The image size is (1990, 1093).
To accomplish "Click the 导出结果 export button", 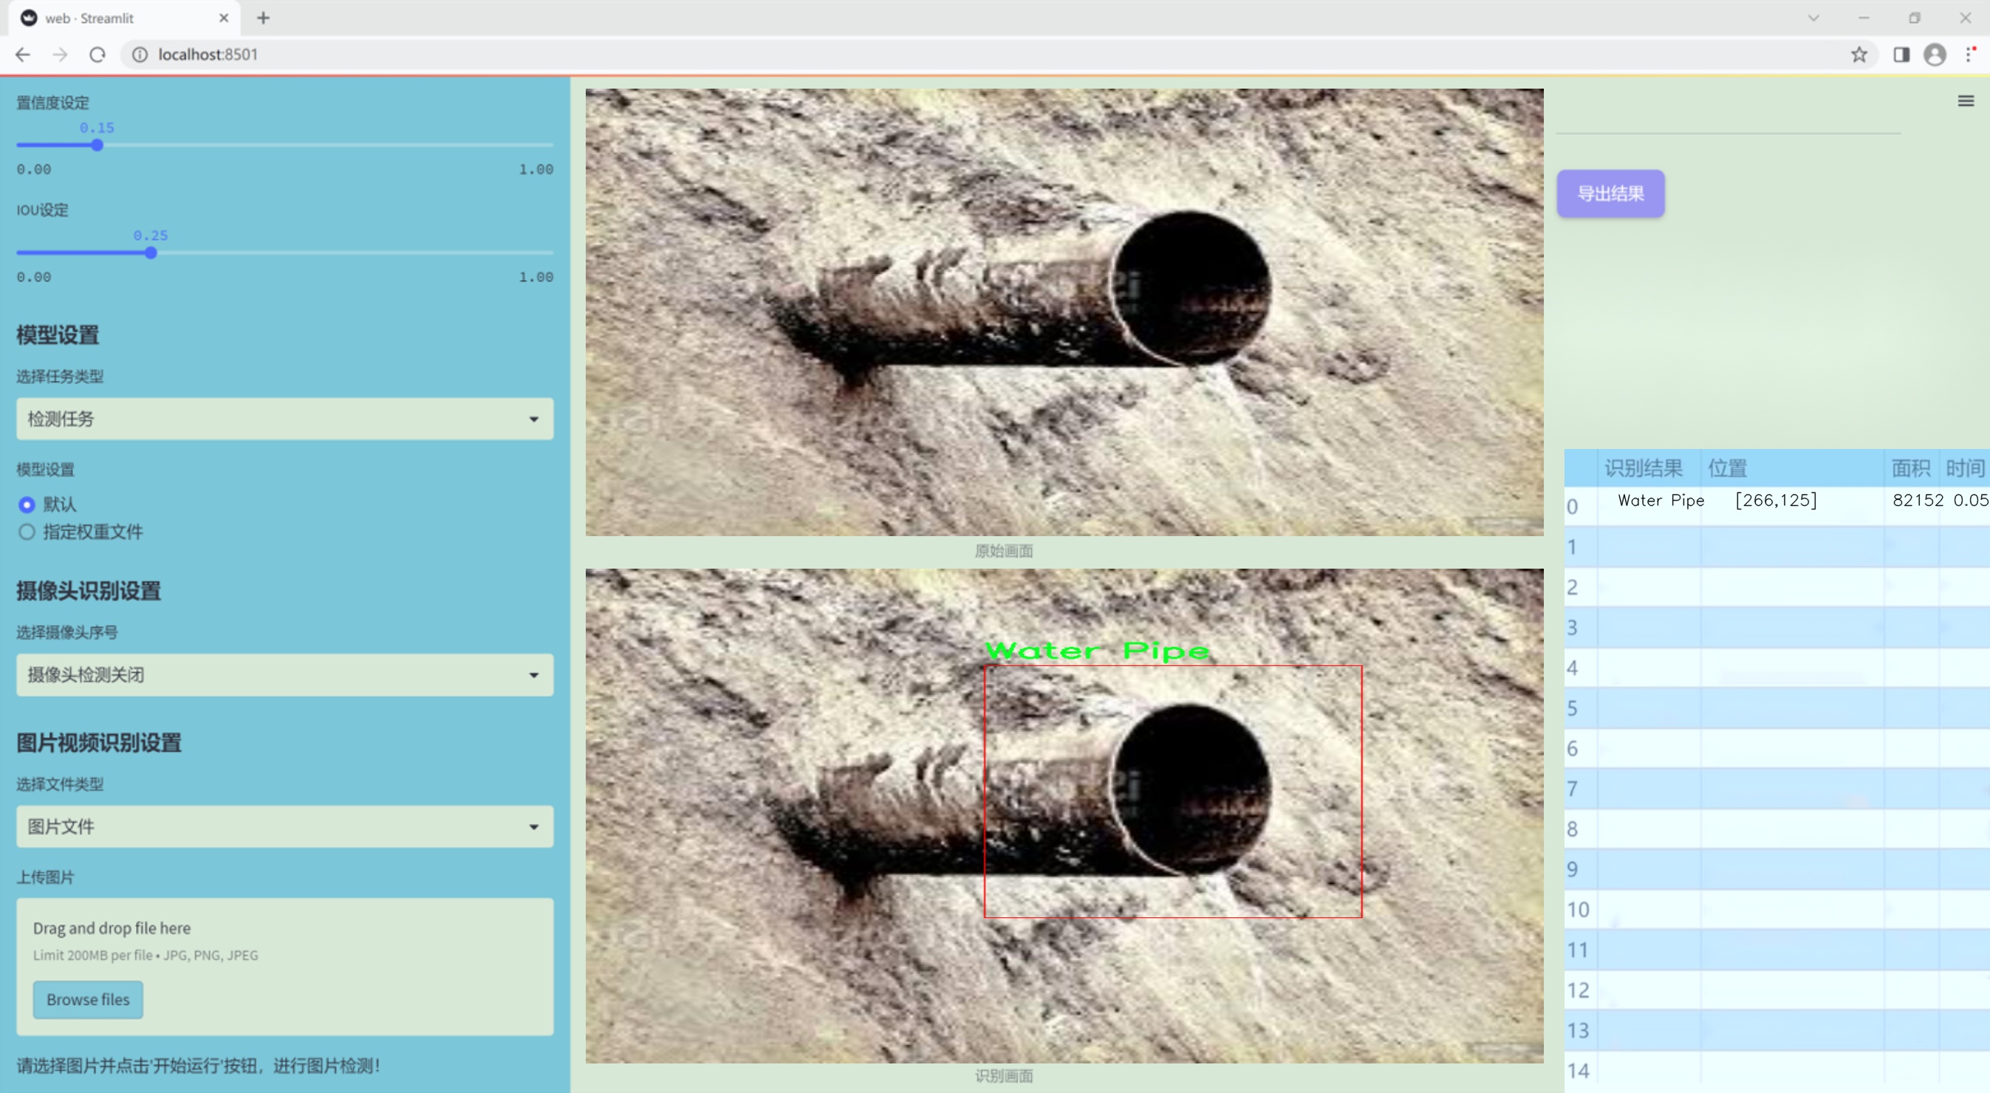I will 1610,194.
